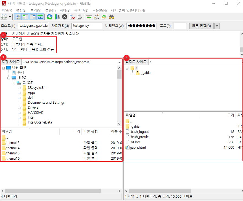Viewport: 243px width, 201px height.
Task: Select thema13 local folder
Action: tap(13, 143)
